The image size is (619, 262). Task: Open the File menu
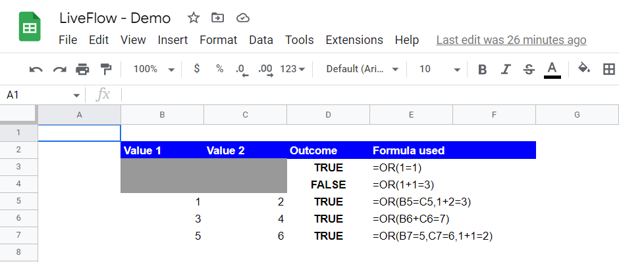(x=68, y=40)
